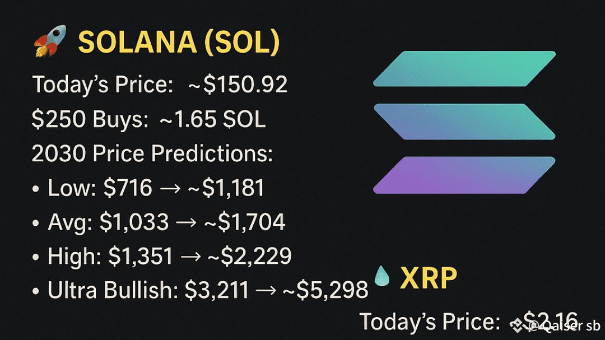The image size is (605, 340).
Task: Click the ~$150.92 price value
Action: point(238,85)
